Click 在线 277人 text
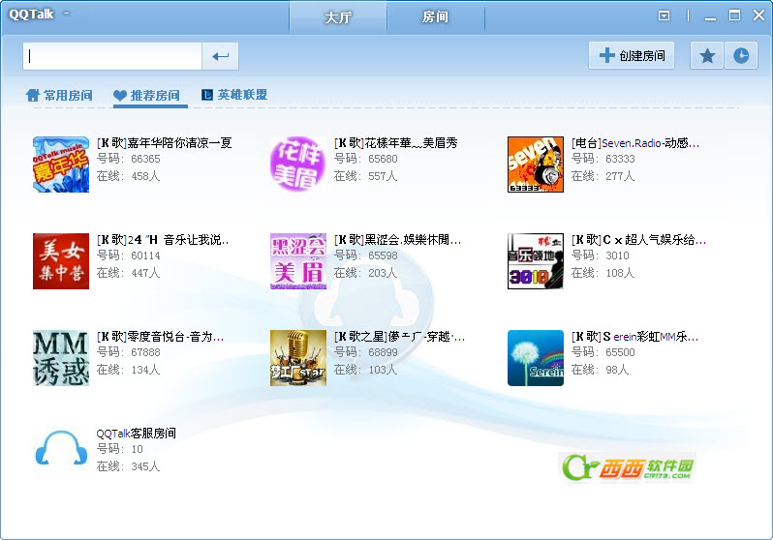The image size is (773, 540). 603,176
